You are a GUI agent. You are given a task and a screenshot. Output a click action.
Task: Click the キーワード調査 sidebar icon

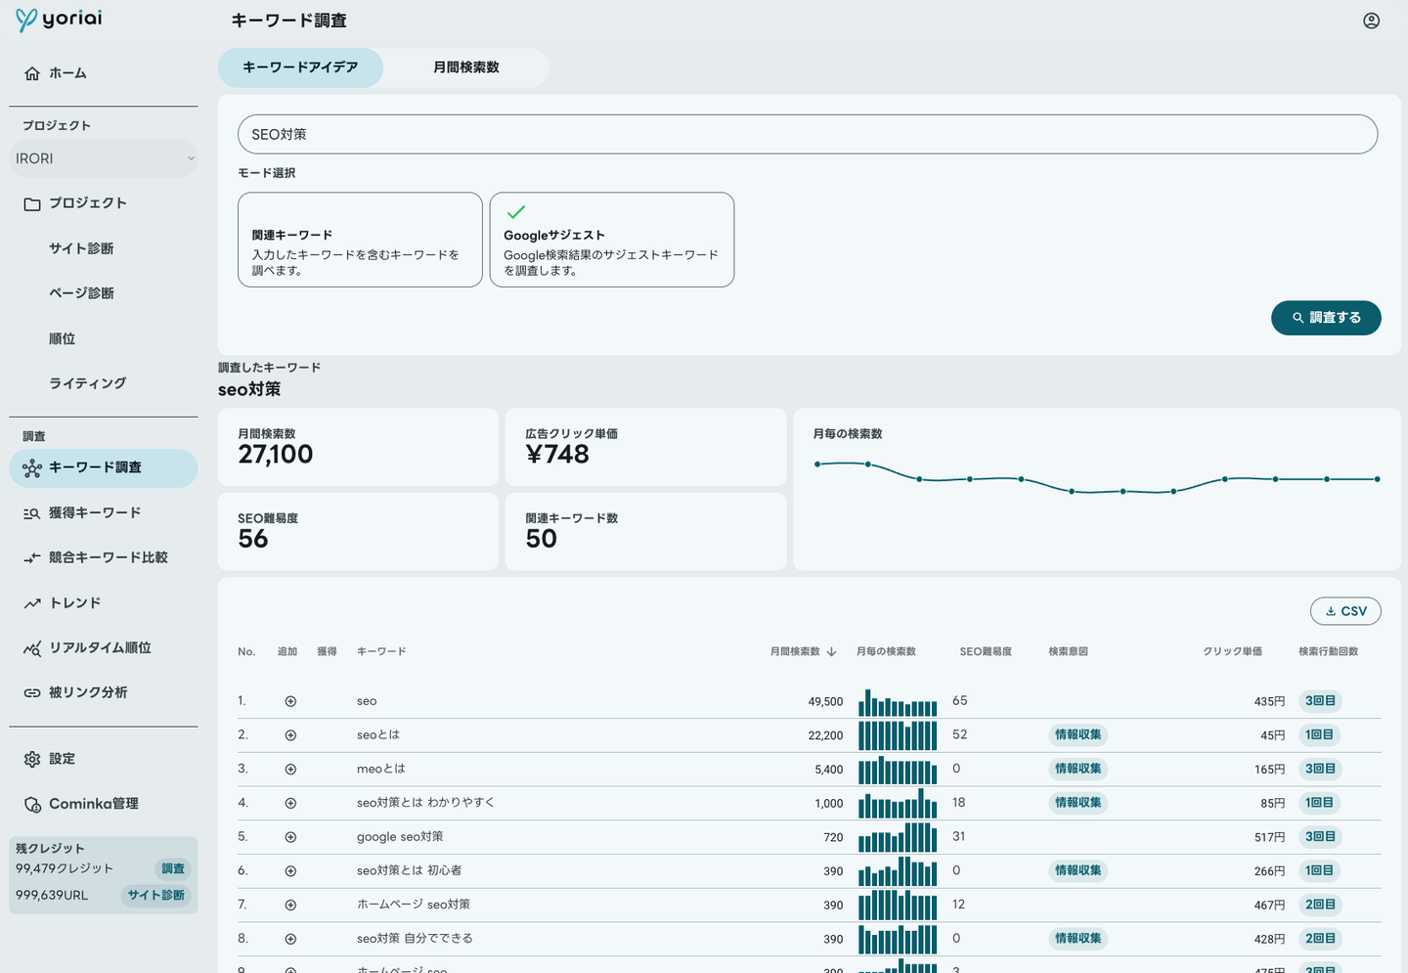pos(32,468)
